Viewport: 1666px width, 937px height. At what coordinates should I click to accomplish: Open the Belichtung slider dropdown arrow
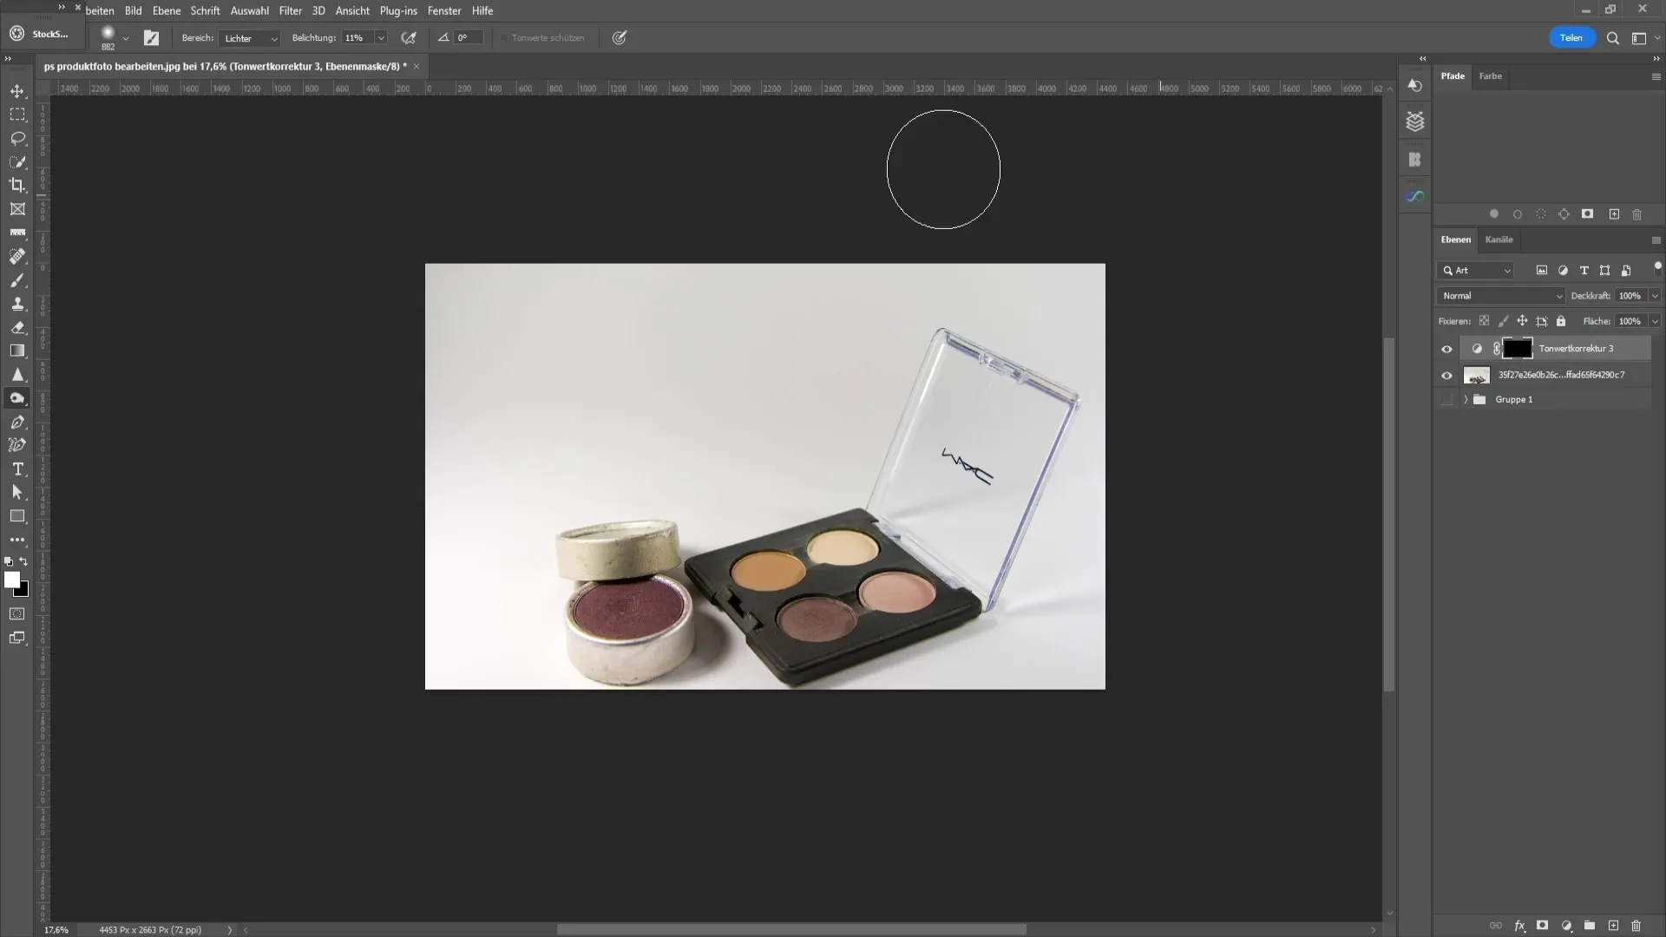pos(380,38)
